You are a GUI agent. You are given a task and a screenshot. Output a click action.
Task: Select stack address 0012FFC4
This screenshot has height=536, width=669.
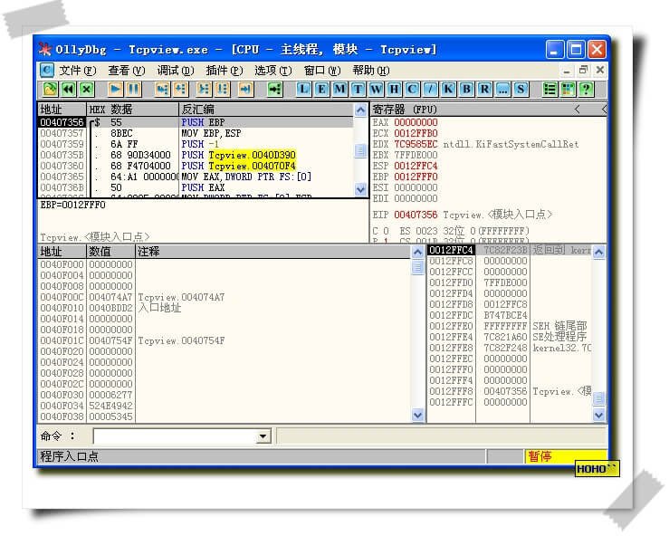tap(451, 250)
